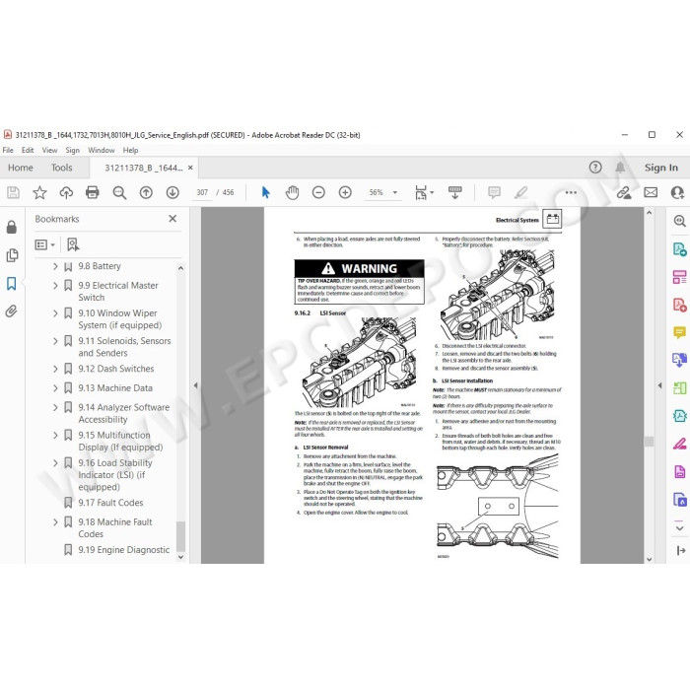Open 9.12 Dash Switches bookmark text
Viewport: 690px width, 690px height.
click(116, 369)
